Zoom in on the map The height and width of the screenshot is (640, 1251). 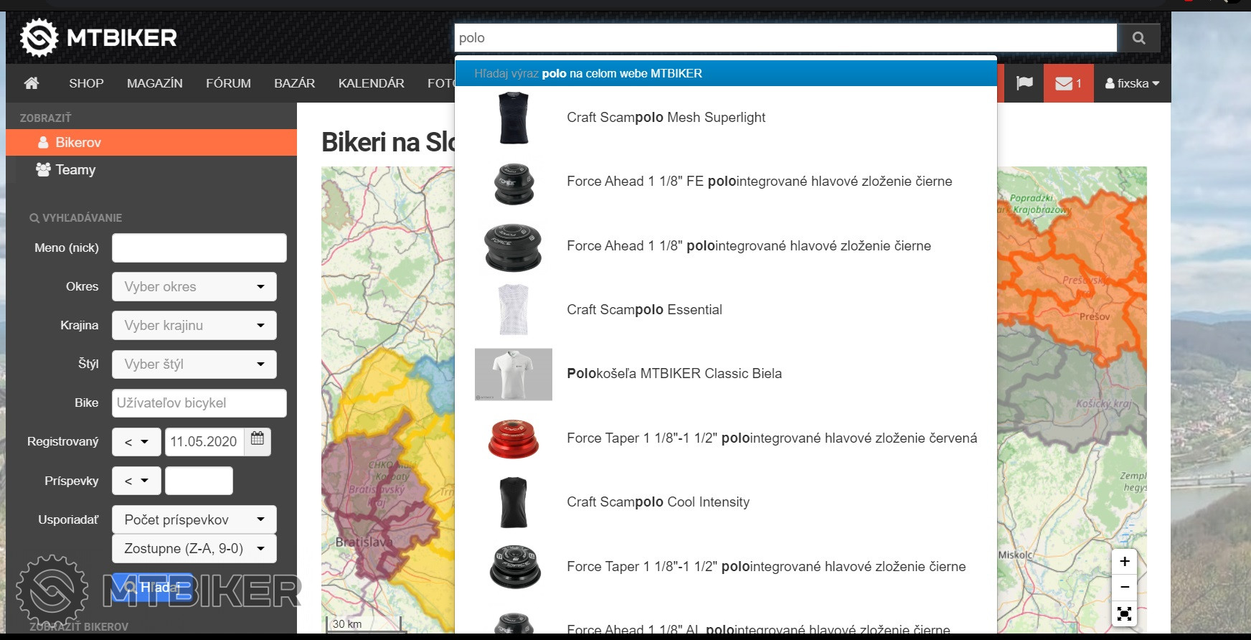pos(1124,562)
